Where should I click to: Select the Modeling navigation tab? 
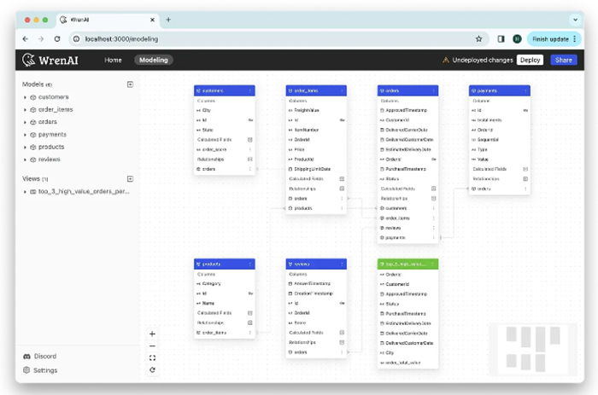click(153, 61)
